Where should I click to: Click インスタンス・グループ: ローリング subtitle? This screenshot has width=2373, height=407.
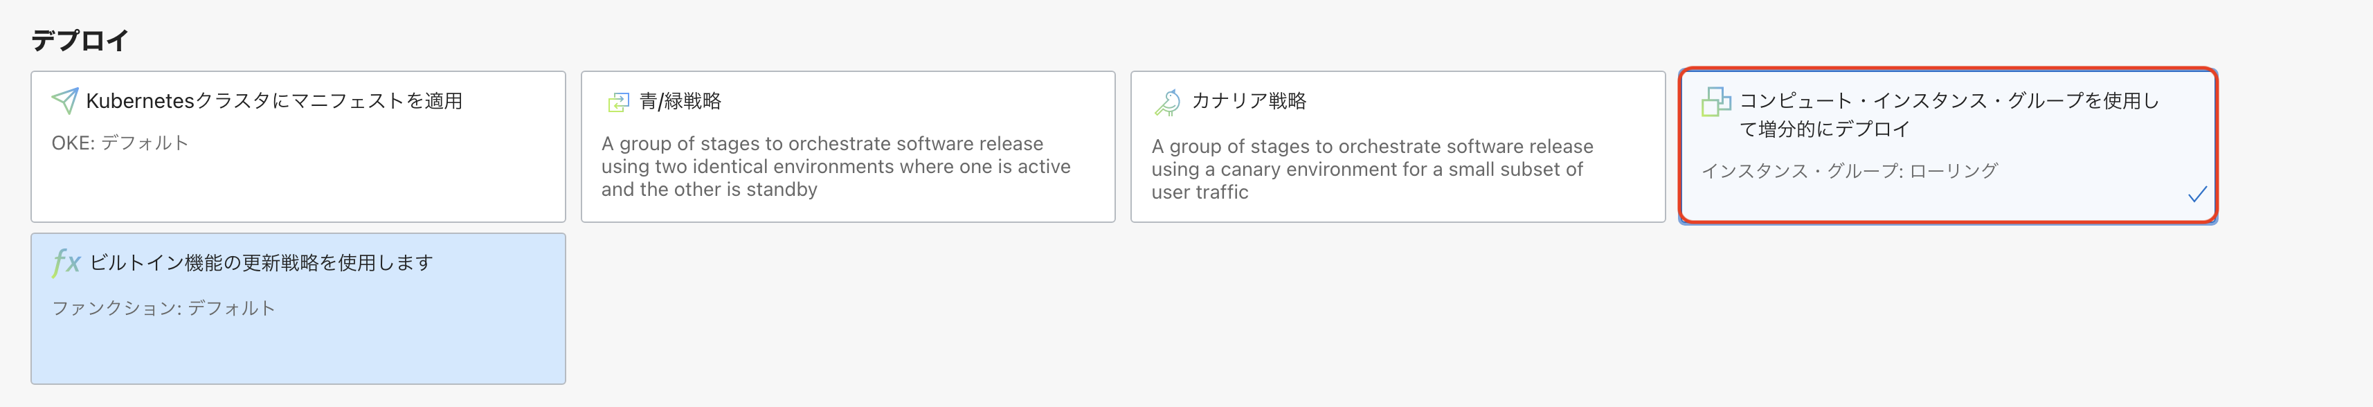pyautogui.click(x=1849, y=170)
